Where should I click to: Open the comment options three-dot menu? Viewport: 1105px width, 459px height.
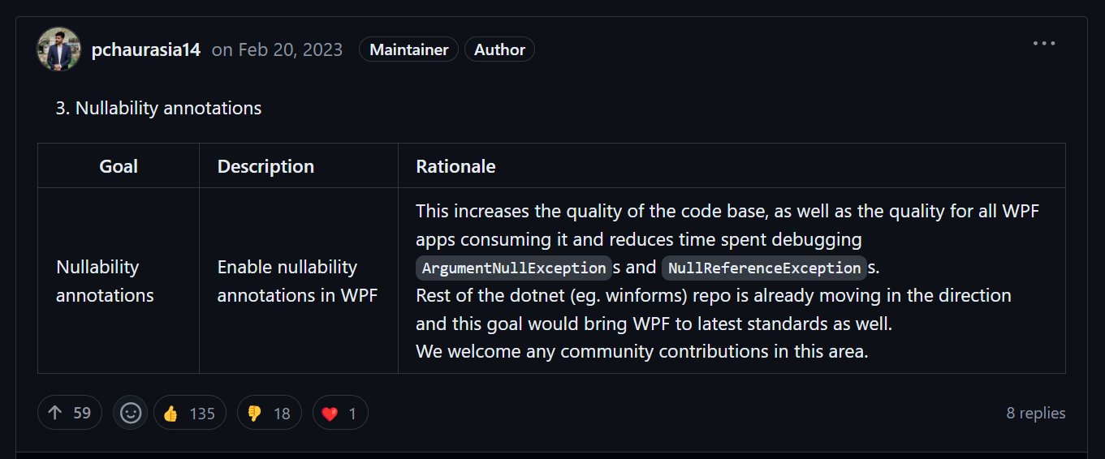(x=1044, y=44)
